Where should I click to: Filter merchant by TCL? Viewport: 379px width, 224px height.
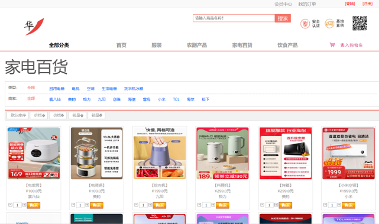click(x=176, y=99)
